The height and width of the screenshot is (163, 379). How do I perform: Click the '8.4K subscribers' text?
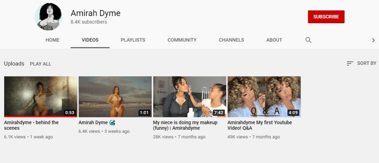[x=89, y=22]
